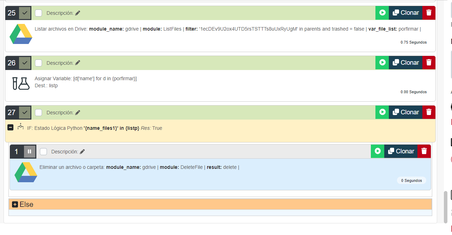Edit description pencil on step 25
Image resolution: width=452 pixels, height=235 pixels.
(x=78, y=13)
